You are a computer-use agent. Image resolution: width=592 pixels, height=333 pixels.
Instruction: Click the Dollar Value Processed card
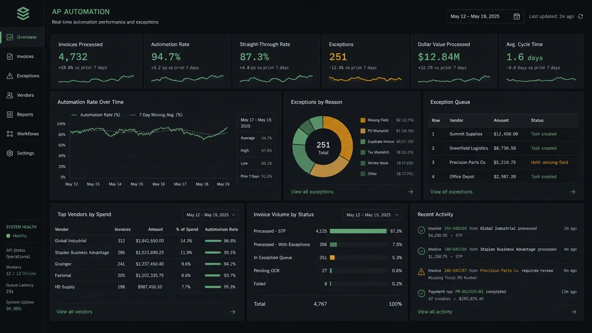click(454, 61)
